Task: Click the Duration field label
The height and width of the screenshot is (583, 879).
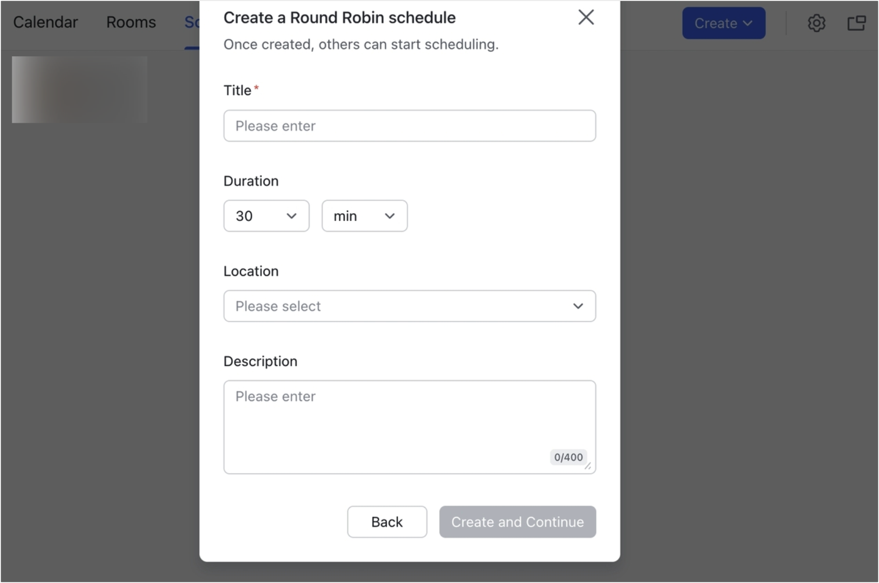Action: (251, 181)
